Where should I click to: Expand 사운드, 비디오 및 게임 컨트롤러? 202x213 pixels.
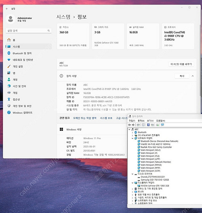[133, 198]
